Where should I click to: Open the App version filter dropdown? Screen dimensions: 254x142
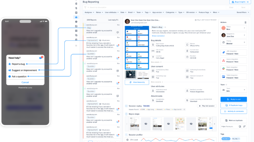(x=158, y=12)
